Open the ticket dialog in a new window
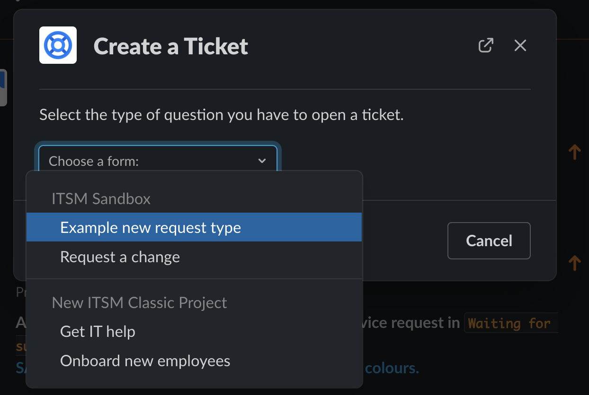 486,45
